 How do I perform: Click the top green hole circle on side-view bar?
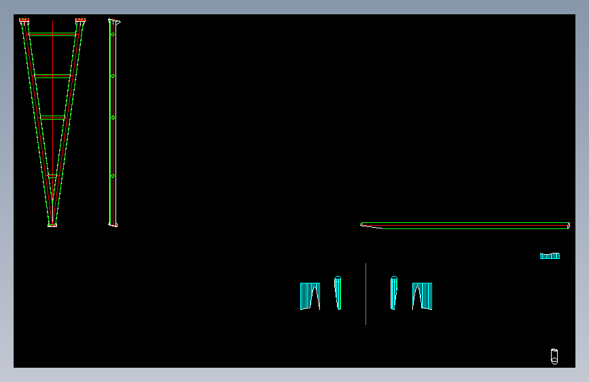pos(113,34)
